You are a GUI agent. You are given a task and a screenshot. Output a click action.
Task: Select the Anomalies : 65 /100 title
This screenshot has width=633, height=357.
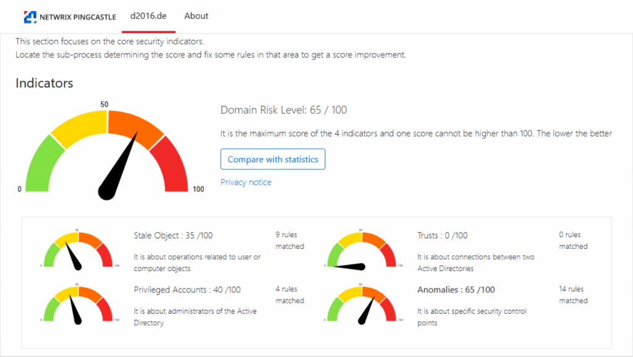click(x=456, y=290)
